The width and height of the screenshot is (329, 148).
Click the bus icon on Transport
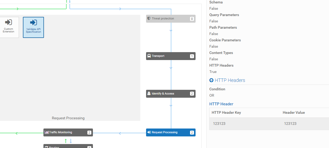click(x=149, y=56)
